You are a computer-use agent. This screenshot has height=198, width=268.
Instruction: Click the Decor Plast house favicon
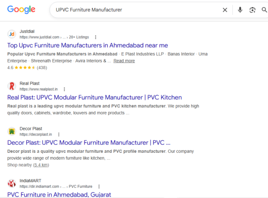coord(11,131)
